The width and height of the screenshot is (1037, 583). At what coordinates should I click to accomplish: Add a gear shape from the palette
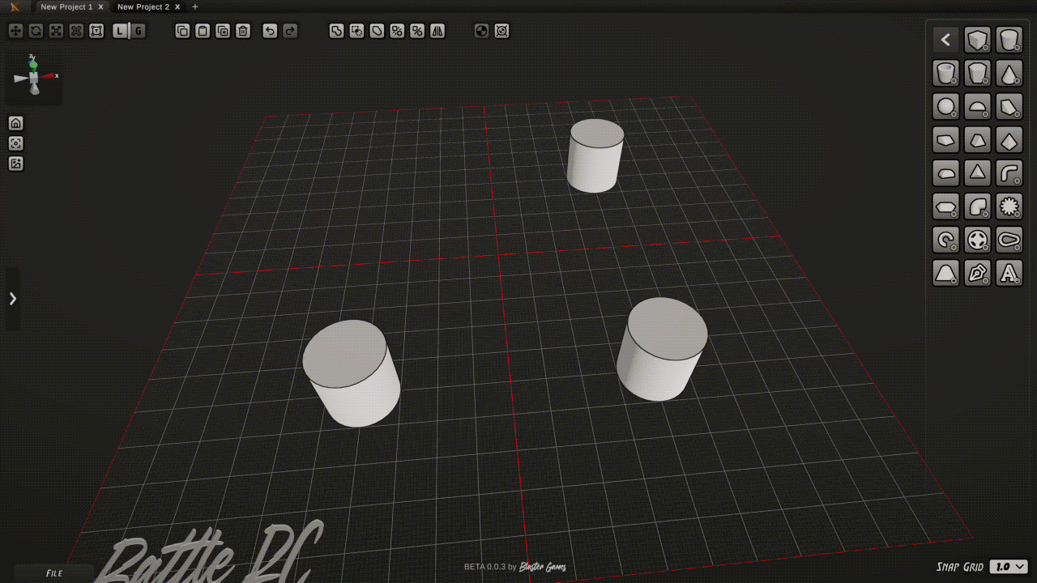coord(1009,206)
